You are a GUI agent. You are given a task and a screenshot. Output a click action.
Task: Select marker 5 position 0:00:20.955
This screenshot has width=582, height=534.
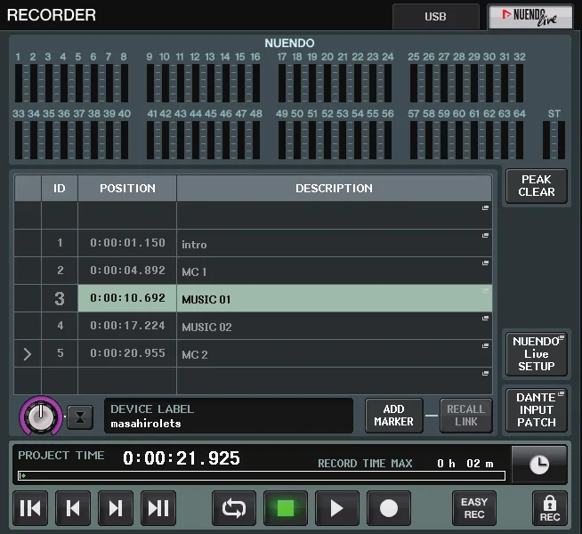127,353
